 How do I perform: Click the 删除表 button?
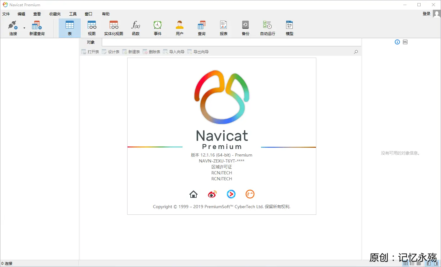pos(151,52)
